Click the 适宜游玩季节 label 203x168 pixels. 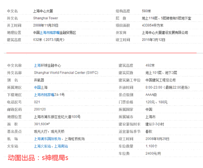tap(130, 131)
